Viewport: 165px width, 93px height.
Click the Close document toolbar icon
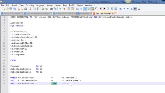point(18,9)
